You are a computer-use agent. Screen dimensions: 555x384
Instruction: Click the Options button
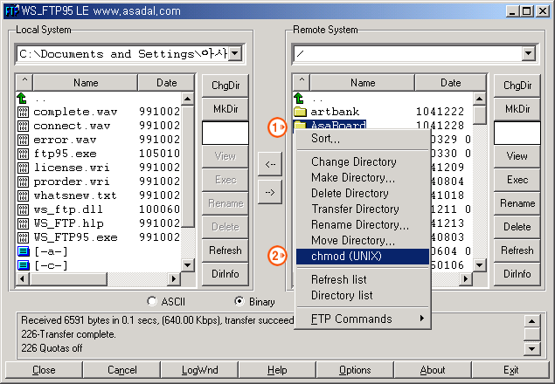pyautogui.click(x=356, y=370)
